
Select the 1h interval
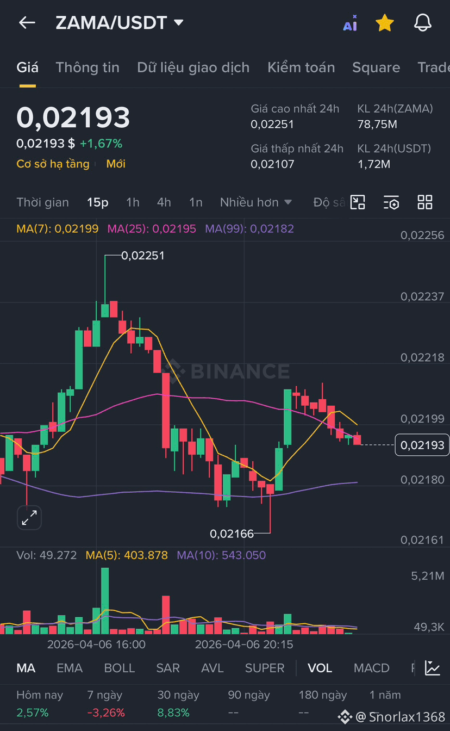pos(133,202)
